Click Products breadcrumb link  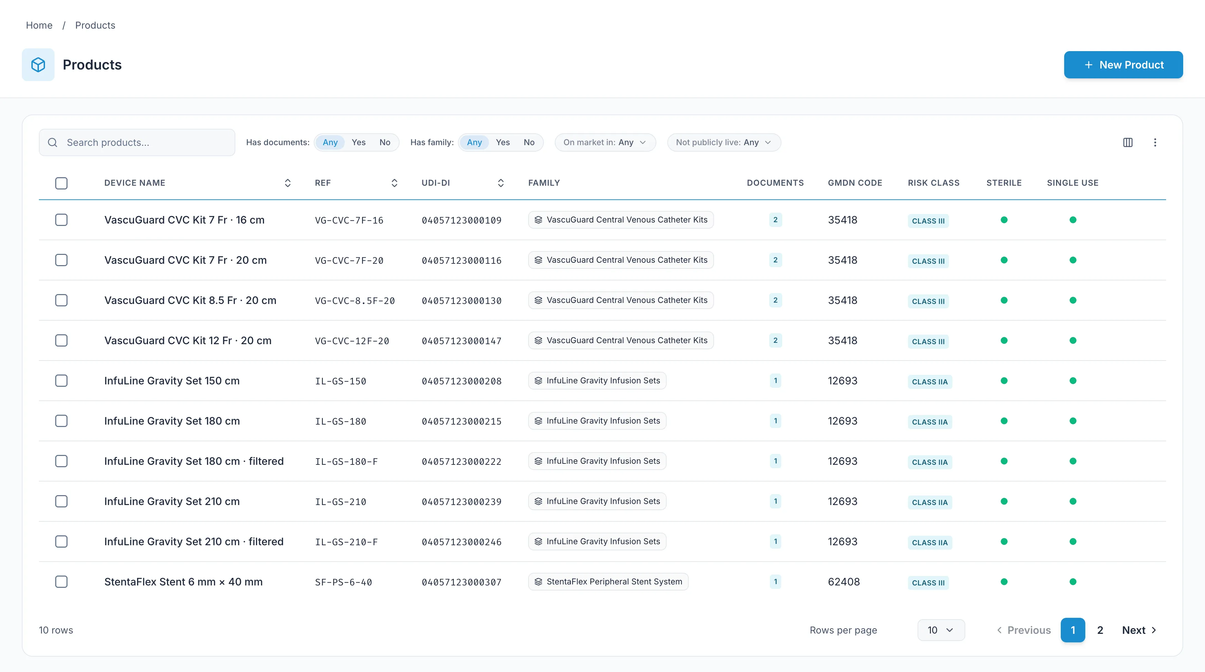(x=95, y=25)
